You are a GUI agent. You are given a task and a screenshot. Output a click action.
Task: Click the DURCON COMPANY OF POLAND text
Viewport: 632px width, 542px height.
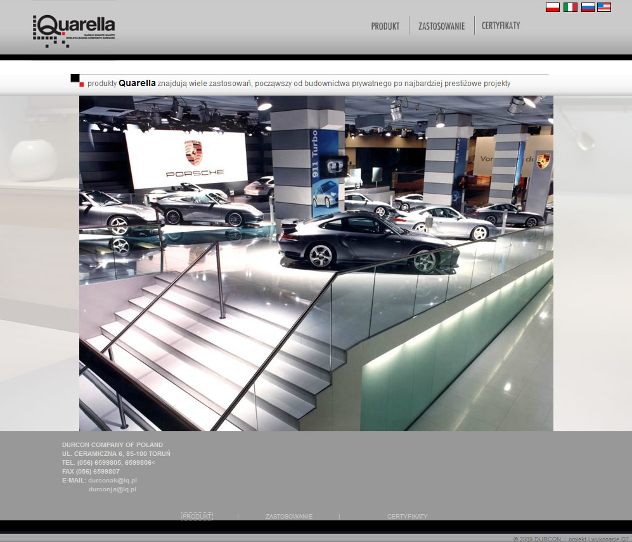pos(112,445)
